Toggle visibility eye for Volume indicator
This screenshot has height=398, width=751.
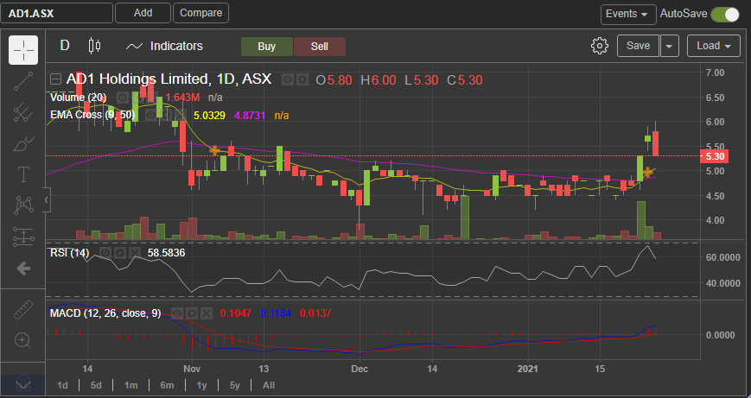123,98
